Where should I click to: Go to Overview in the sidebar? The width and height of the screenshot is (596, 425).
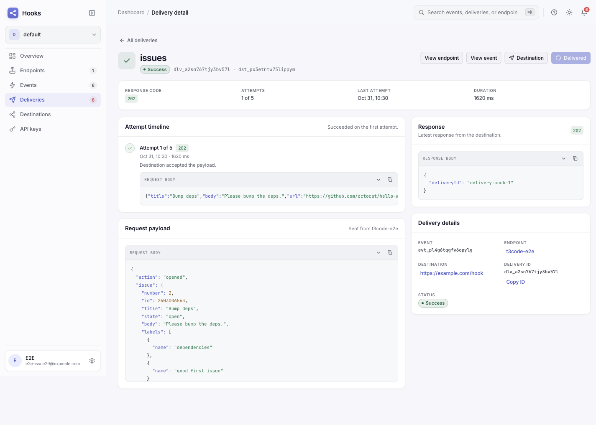pos(53,56)
